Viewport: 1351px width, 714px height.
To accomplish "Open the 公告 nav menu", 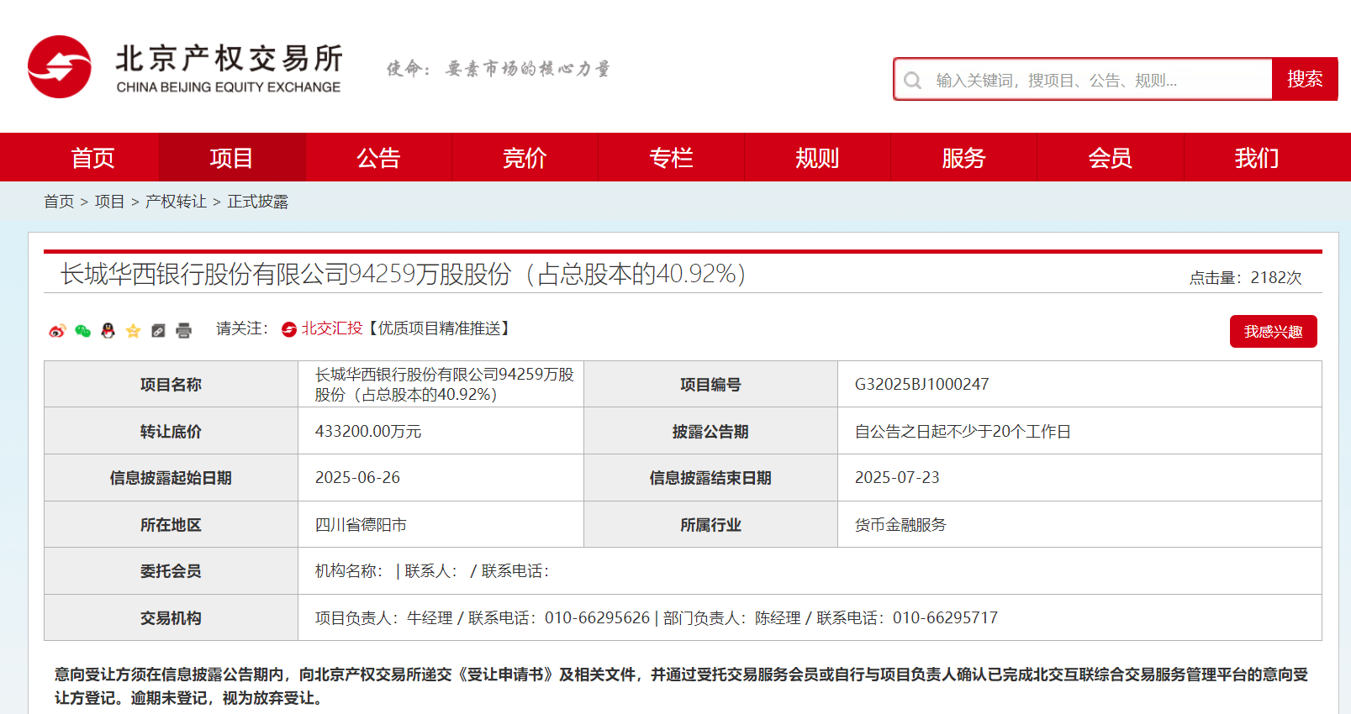I will [x=378, y=157].
